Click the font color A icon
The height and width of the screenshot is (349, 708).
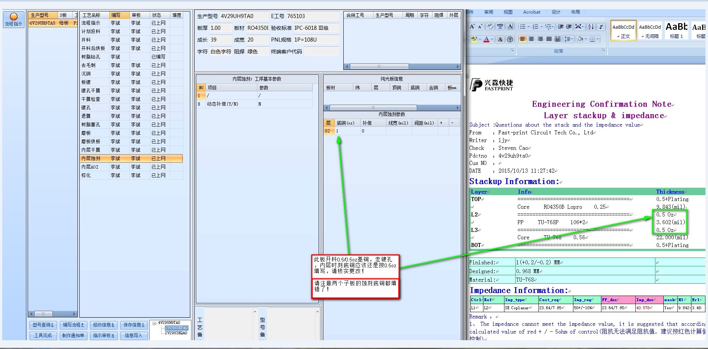[486, 39]
